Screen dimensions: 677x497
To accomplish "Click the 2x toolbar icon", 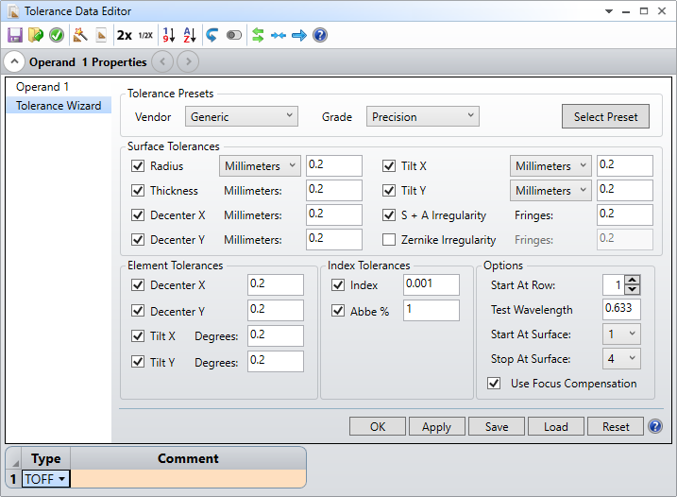I will click(124, 35).
